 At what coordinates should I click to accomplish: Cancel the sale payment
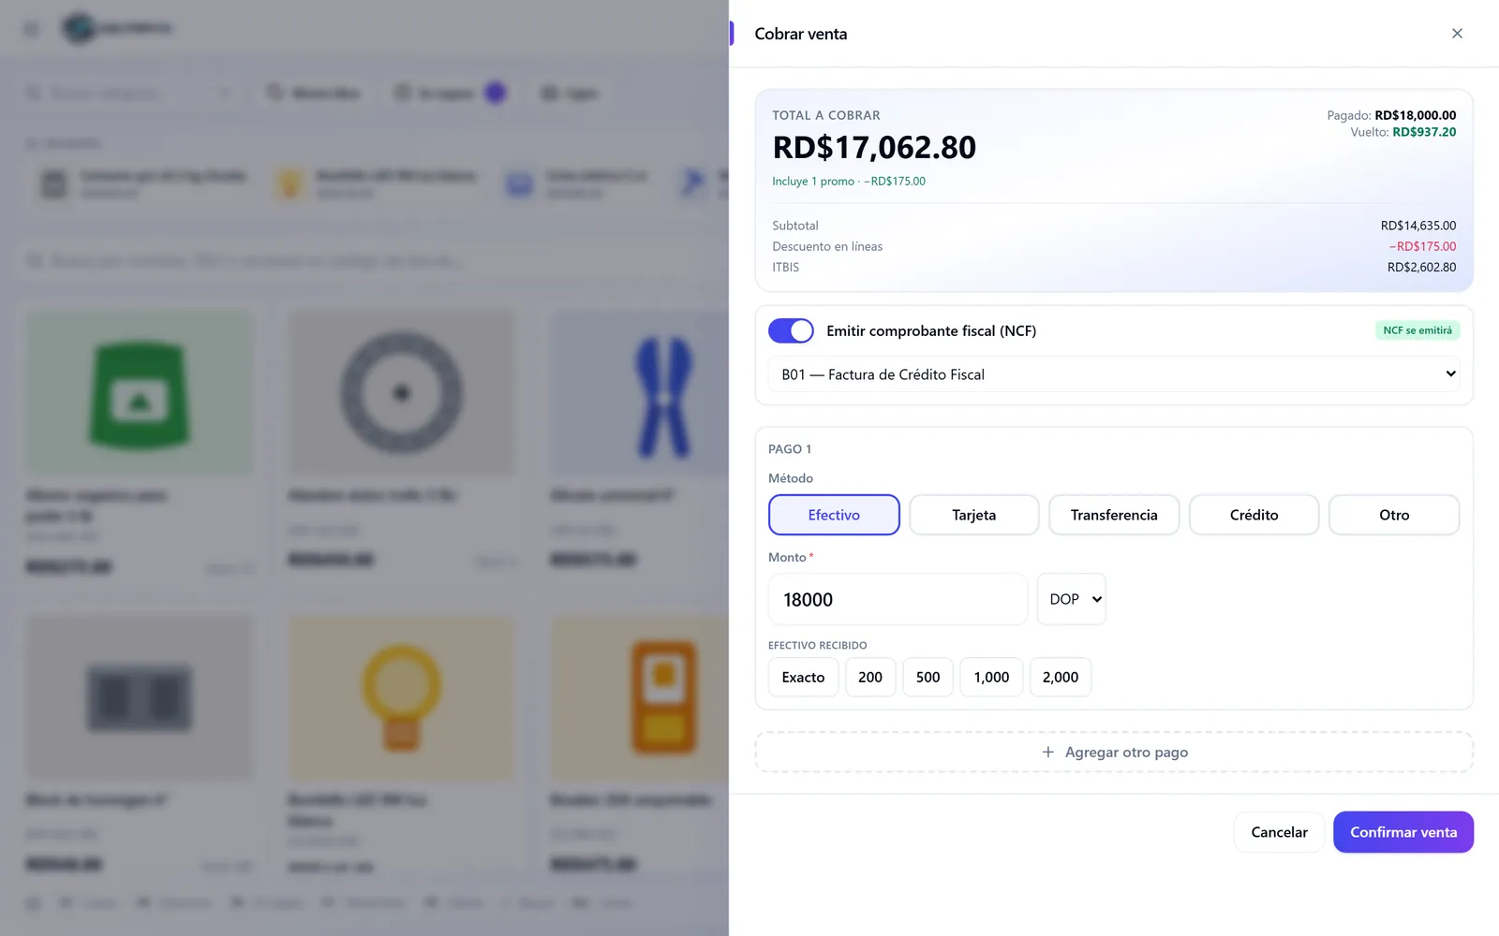tap(1279, 832)
